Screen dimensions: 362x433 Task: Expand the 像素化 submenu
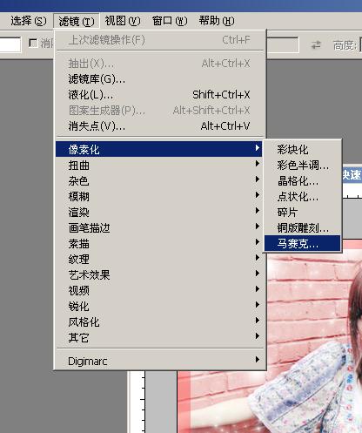pos(159,149)
